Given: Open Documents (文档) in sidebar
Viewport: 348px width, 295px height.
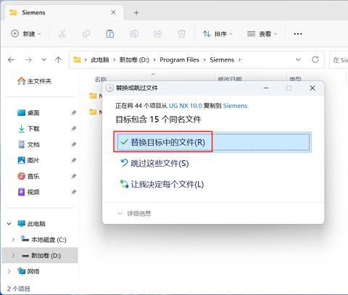Looking at the screenshot, I should [x=28, y=145].
